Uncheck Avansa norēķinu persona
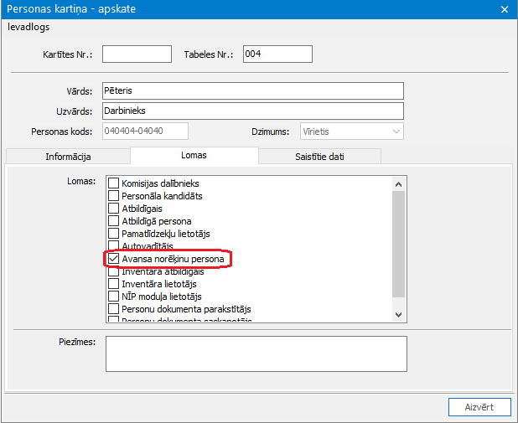Screen dimensions: 518x423 pos(114,260)
